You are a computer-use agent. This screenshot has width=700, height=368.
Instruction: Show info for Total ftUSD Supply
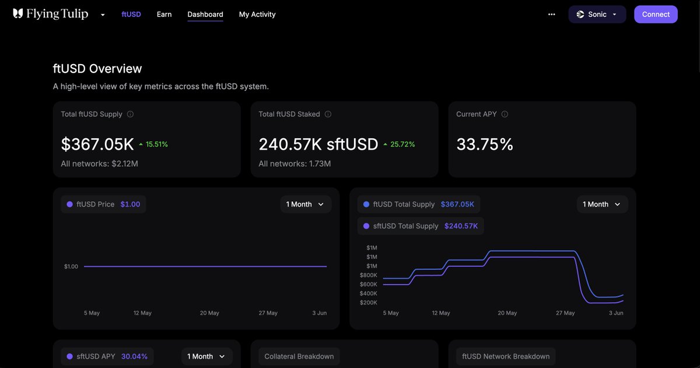130,114
